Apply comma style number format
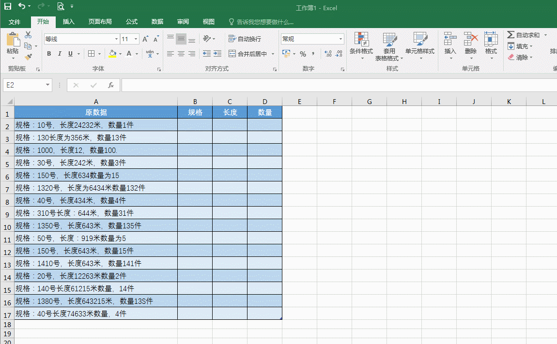 coord(313,54)
